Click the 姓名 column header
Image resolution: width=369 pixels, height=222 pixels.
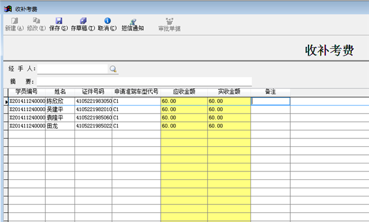pyautogui.click(x=60, y=92)
